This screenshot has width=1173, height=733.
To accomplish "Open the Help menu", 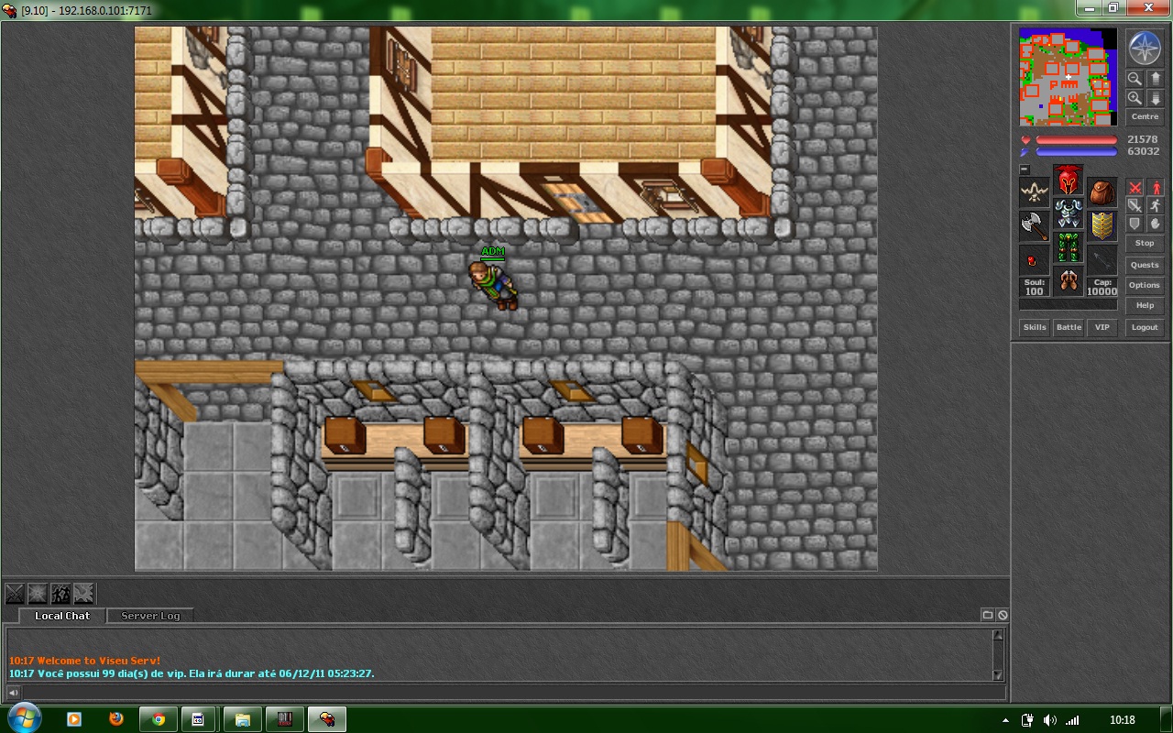I will [x=1145, y=305].
